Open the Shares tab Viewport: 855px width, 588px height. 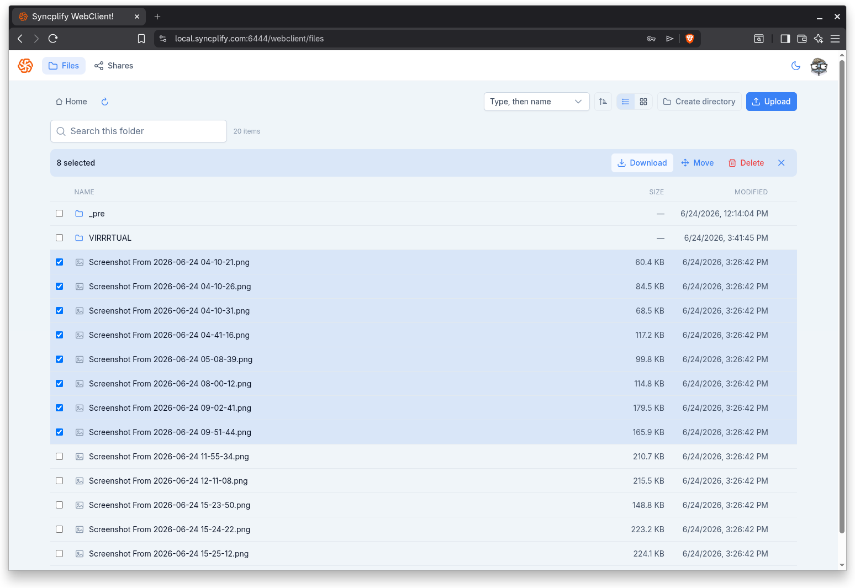tap(114, 66)
